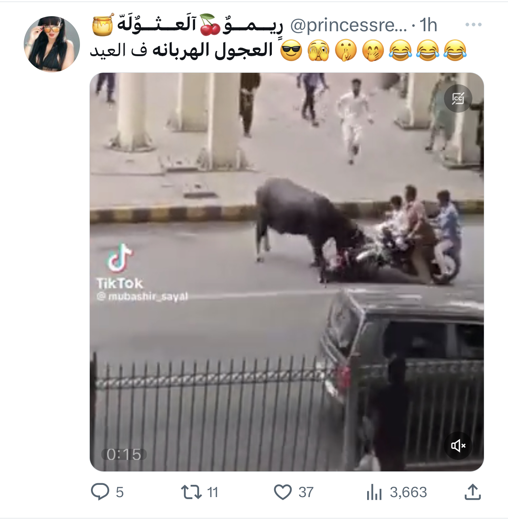This screenshot has width=508, height=522.
Task: Unmute the video with the speaker icon
Action: [458, 446]
